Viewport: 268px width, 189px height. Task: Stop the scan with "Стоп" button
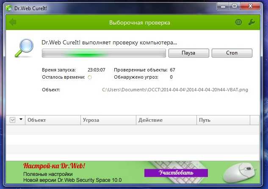point(232,53)
